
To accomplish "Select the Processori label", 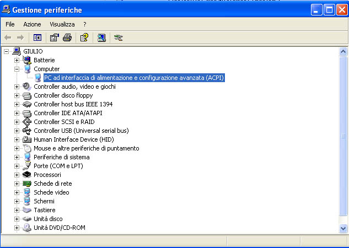I will (x=47, y=175).
